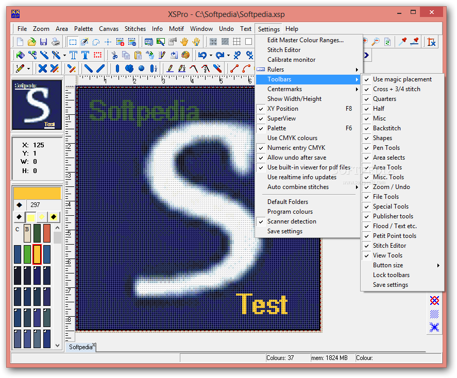Select the solid blue text T tool
The height and width of the screenshot is (378, 457).
[85, 55]
